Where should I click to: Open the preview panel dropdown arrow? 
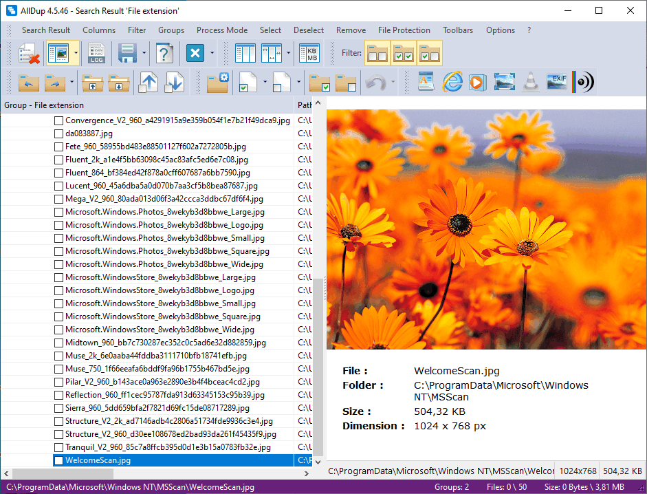coord(74,53)
